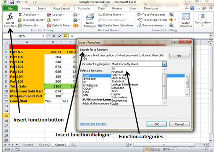Viewport: 214px width, 152px height.
Task: Expand the formula bar
Action: (210, 36)
